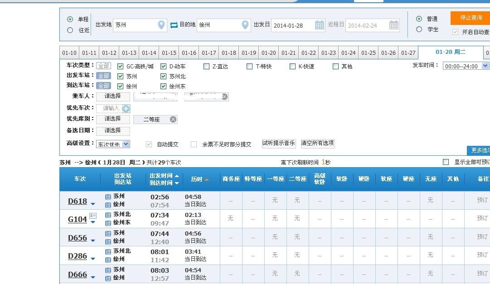
Task: Open the departure date calendar icon
Action: click(x=320, y=25)
